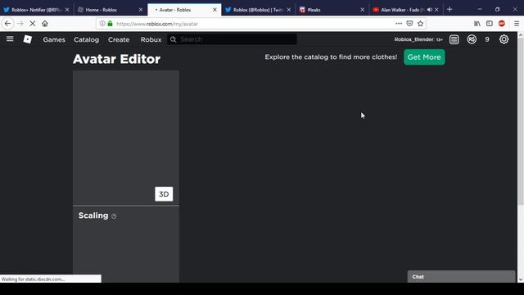Click the scrollbar down arrow
Viewport: 524px width, 295px height.
[x=521, y=279]
